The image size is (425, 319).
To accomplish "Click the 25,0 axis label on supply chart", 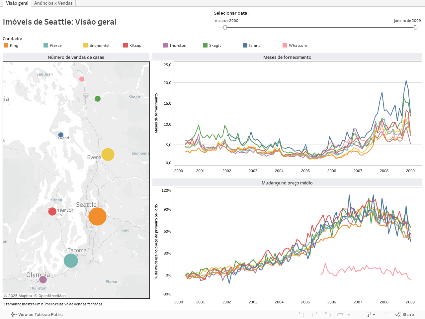I will (167, 65).
